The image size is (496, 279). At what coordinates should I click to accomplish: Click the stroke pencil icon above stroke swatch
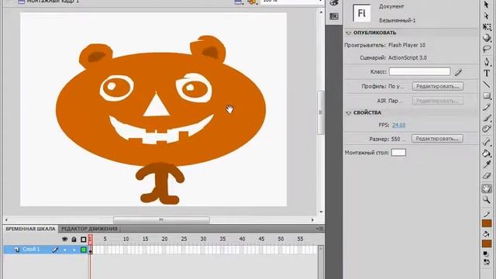point(487,214)
